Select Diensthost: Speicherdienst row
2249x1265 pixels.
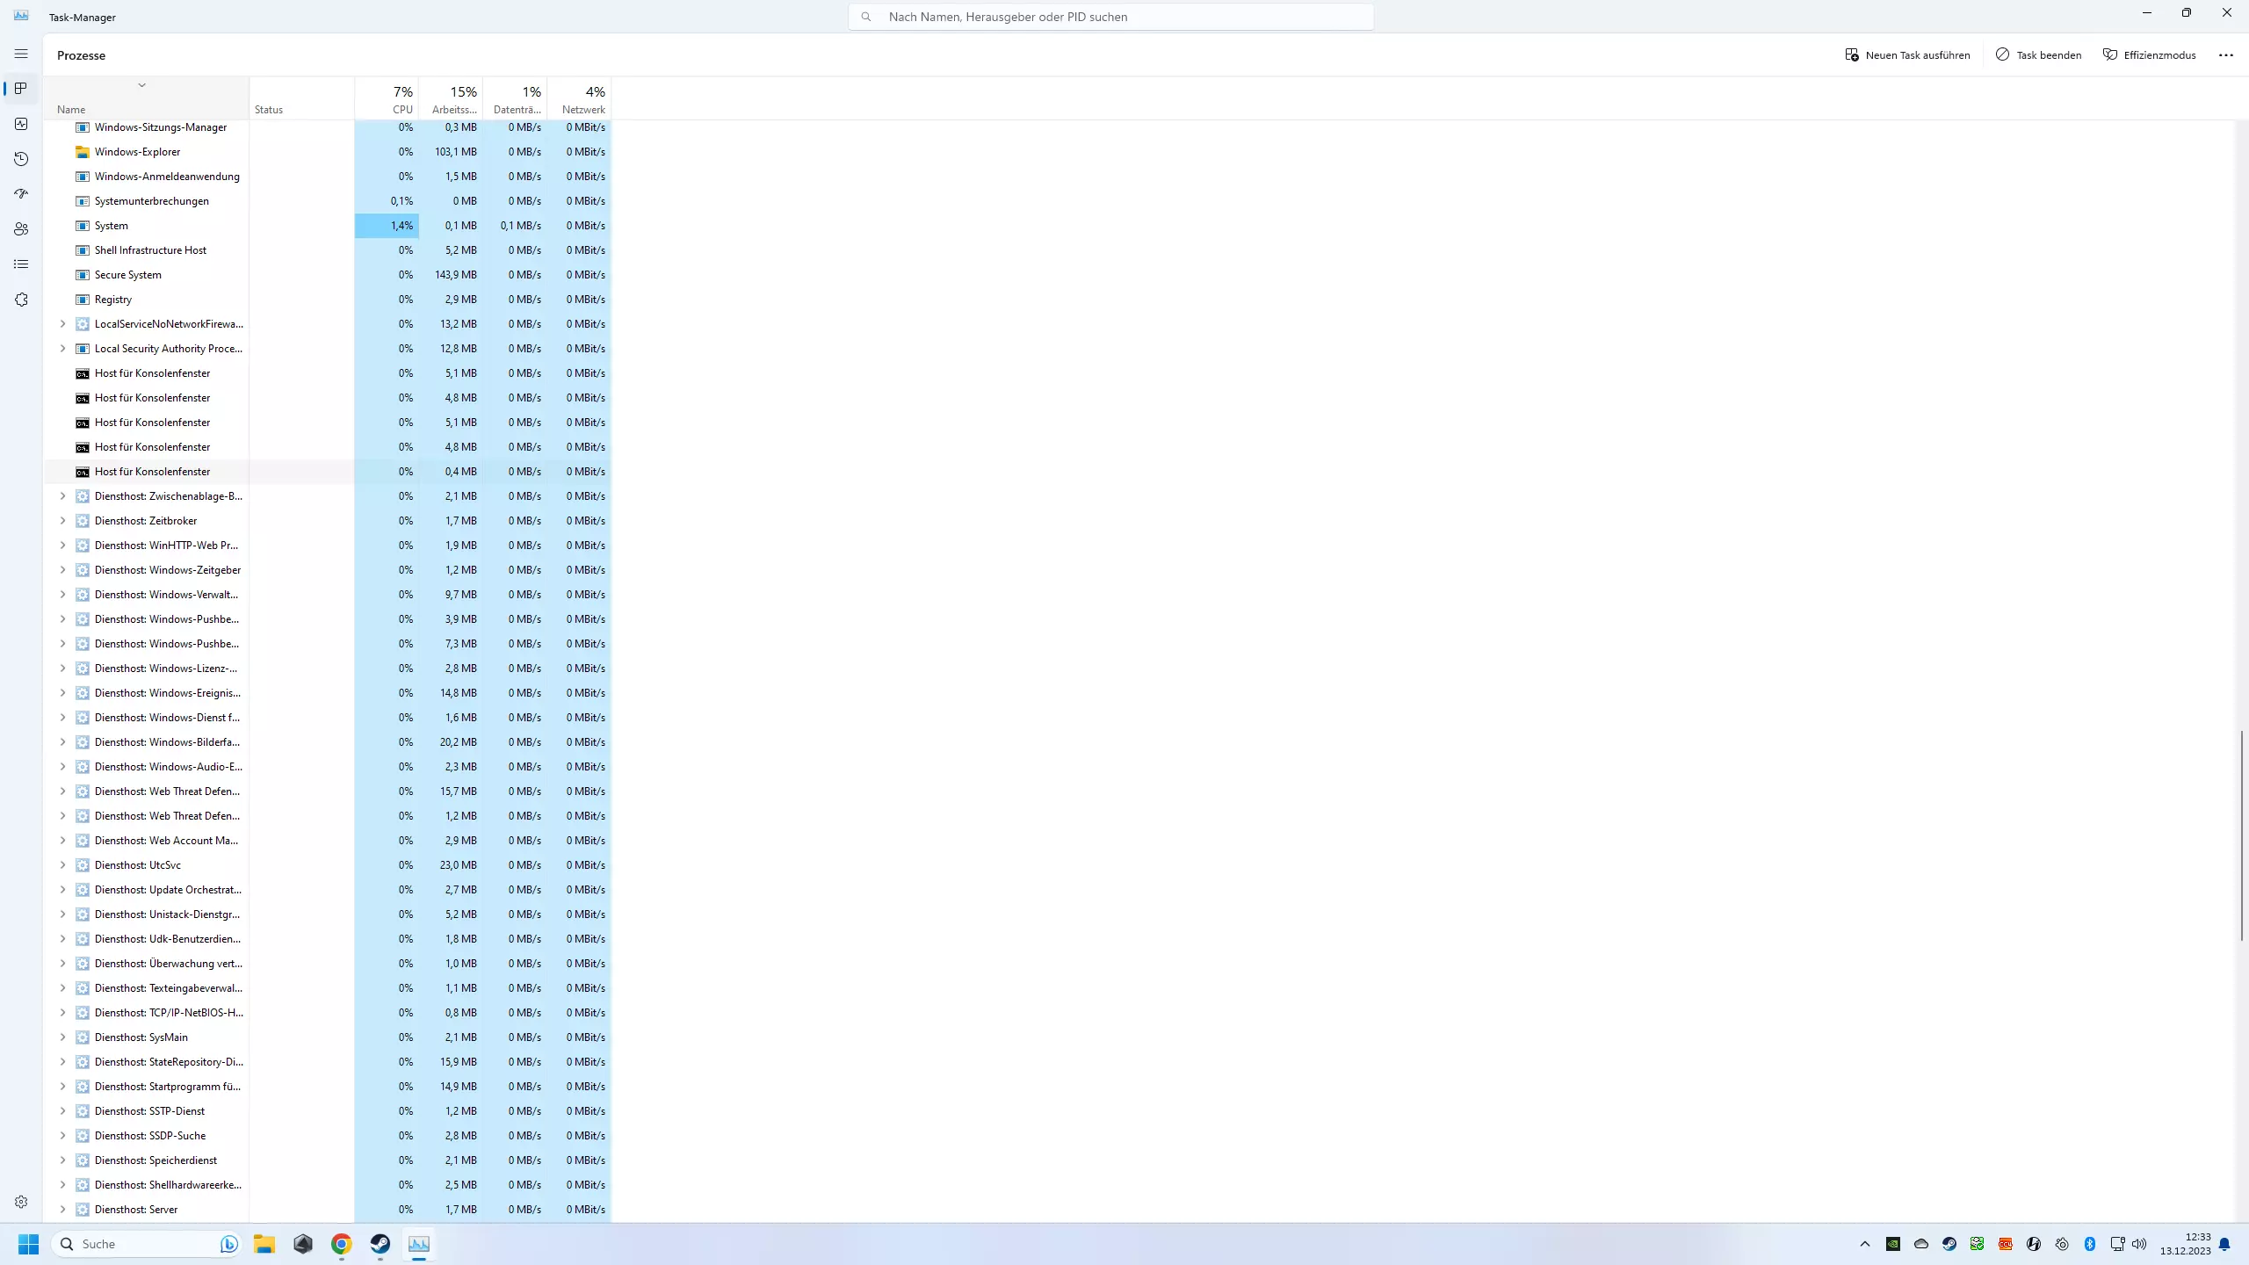pyautogui.click(x=328, y=1160)
